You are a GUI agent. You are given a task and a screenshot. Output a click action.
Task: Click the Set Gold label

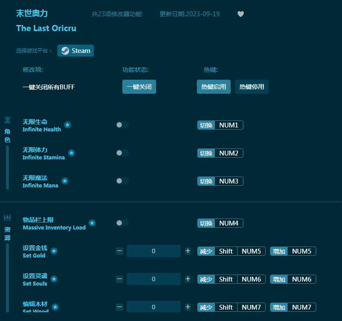click(34, 256)
